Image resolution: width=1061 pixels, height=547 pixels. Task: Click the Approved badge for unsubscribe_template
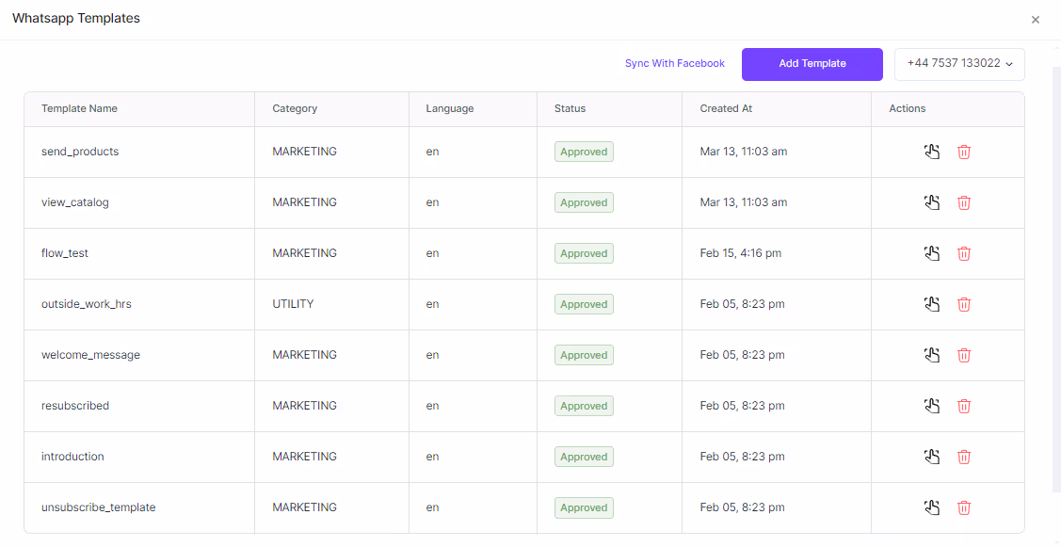click(584, 507)
